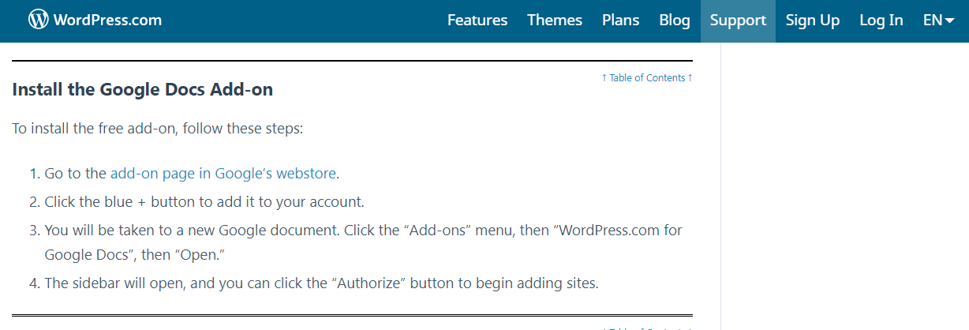Click Sign Up in the header
This screenshot has height=330, width=969.
[x=813, y=21]
